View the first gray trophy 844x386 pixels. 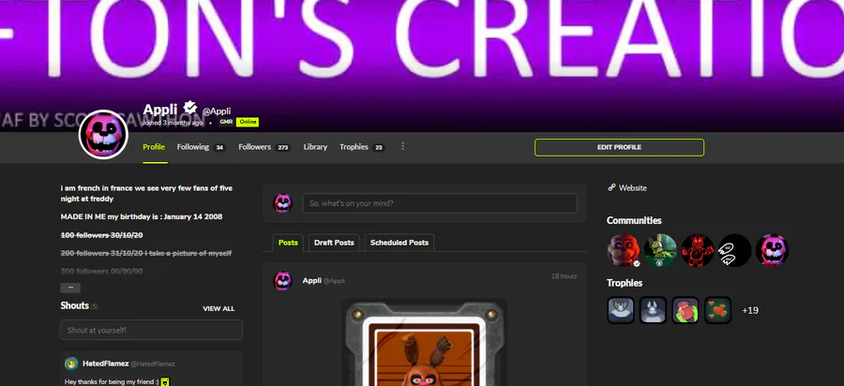[621, 310]
